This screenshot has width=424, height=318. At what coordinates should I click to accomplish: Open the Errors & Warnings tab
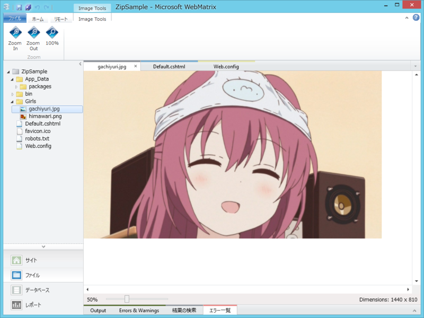point(139,311)
